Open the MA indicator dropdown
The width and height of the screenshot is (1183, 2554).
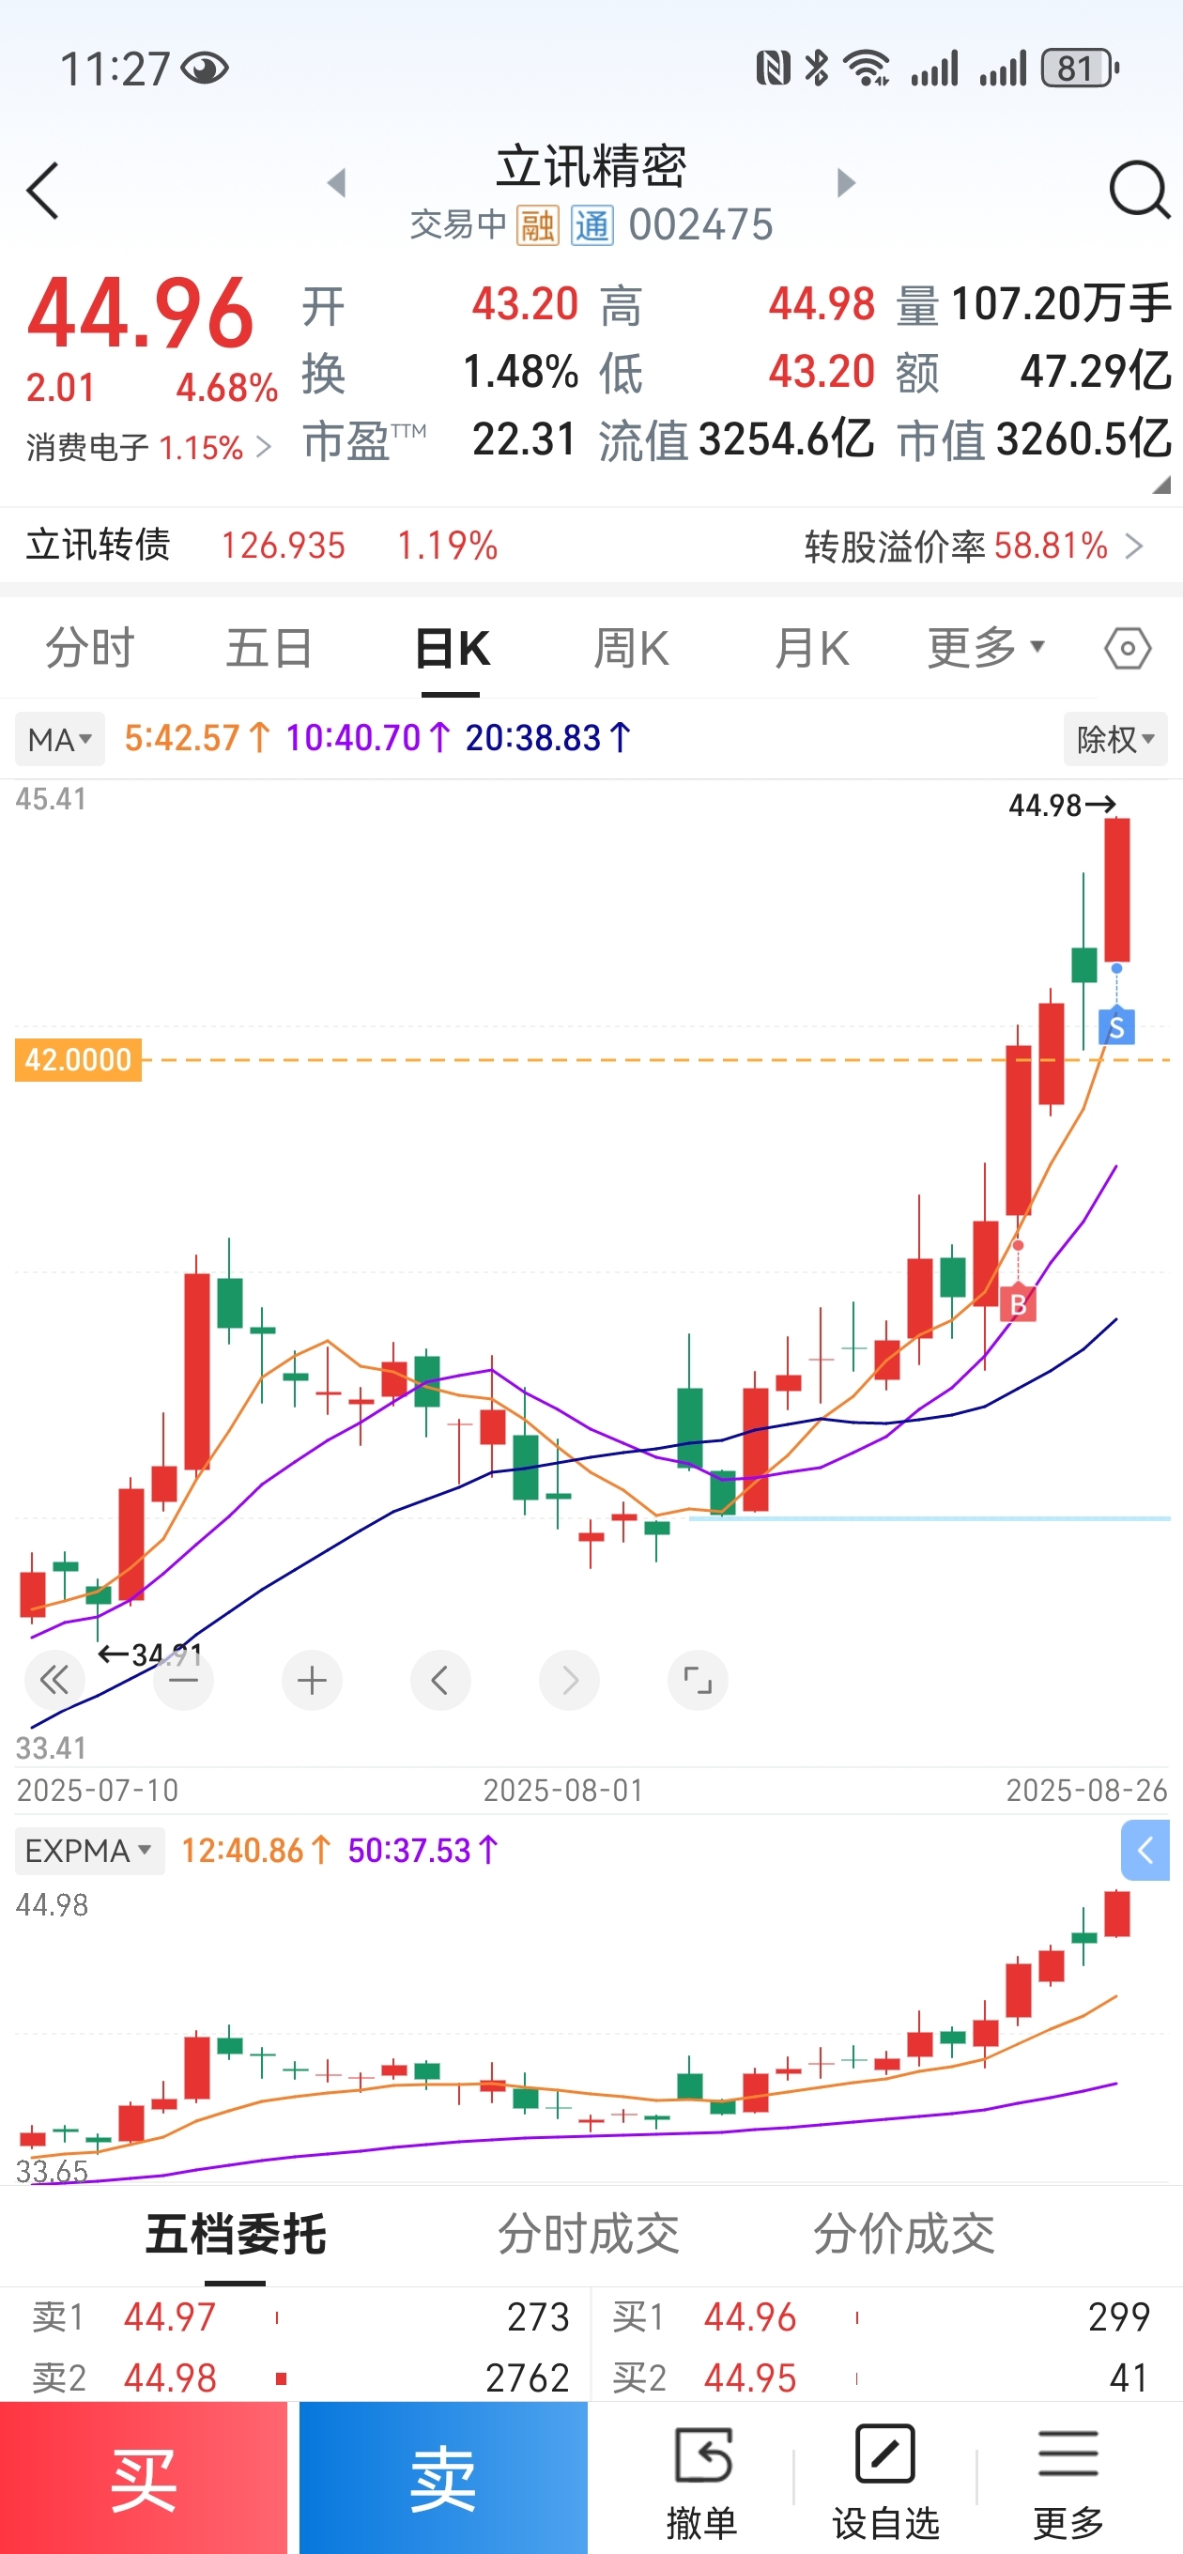pyautogui.click(x=59, y=740)
